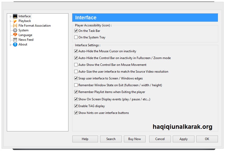
Task: Select the About label in the tree
Action: [x=23, y=44]
